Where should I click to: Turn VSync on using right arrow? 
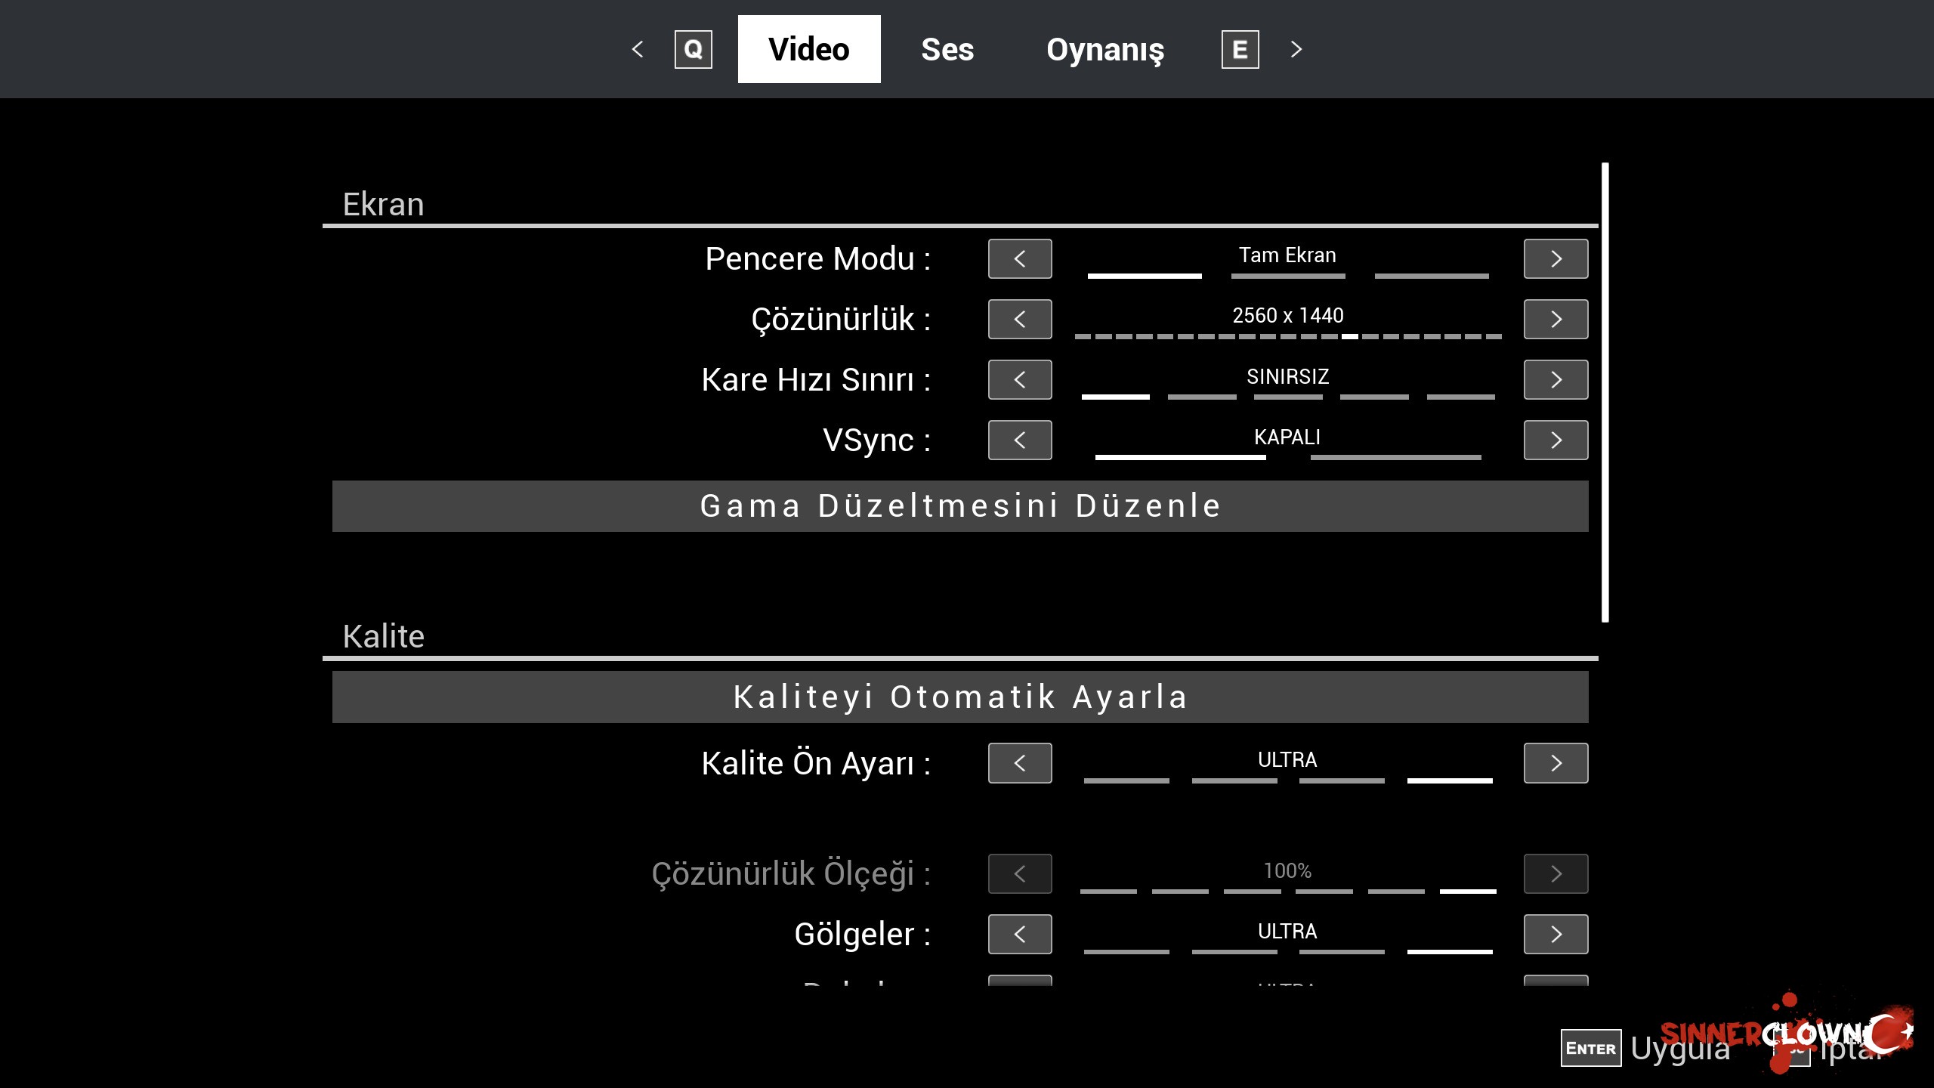[1556, 440]
